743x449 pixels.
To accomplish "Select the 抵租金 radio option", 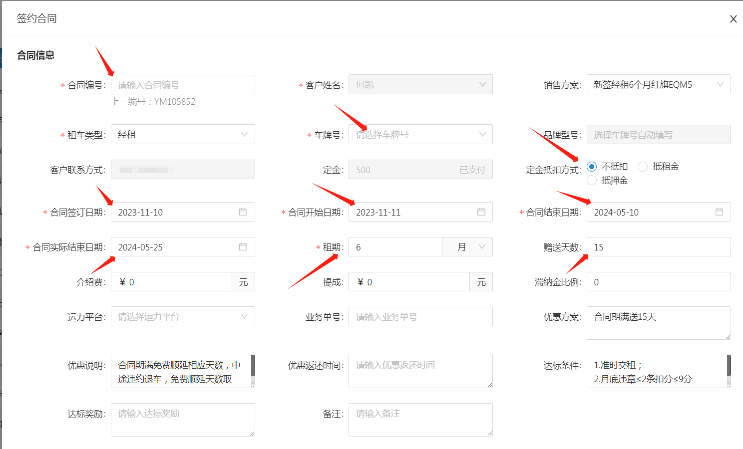I will [643, 167].
